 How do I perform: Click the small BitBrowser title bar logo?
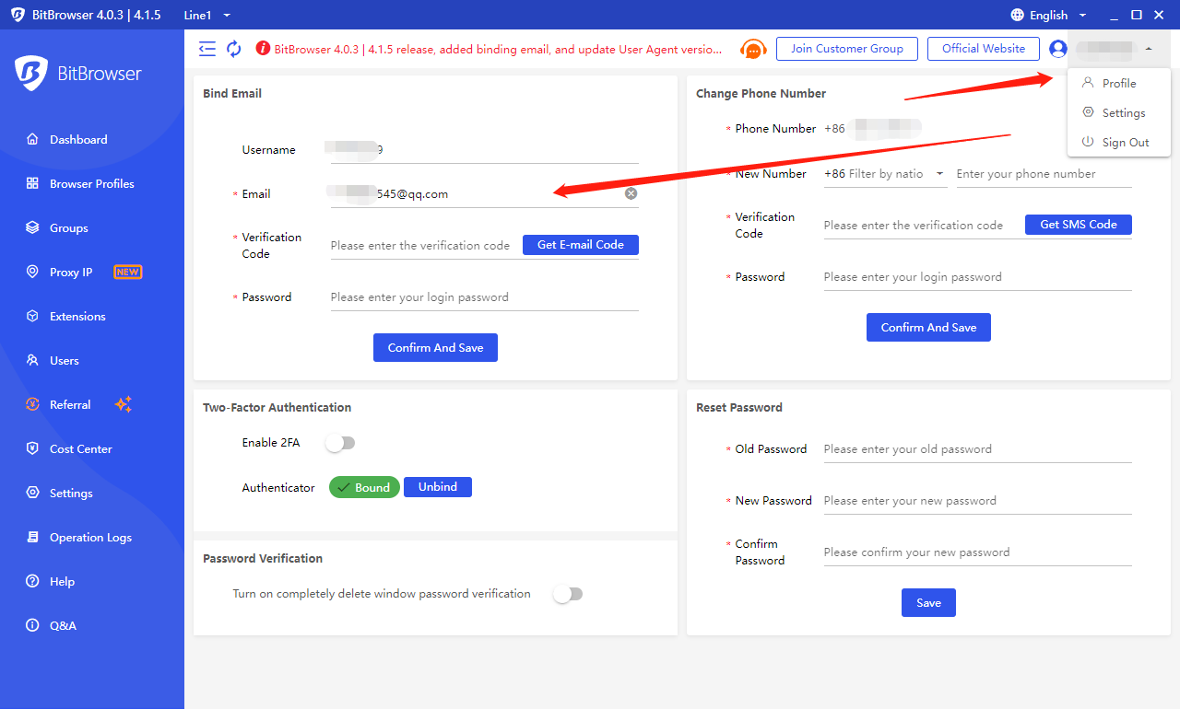(18, 15)
